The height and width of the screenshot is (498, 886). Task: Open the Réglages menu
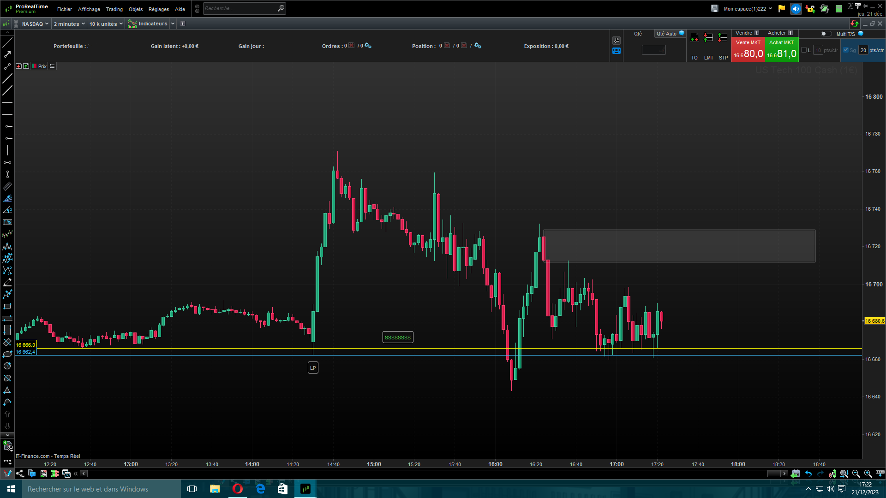159,9
